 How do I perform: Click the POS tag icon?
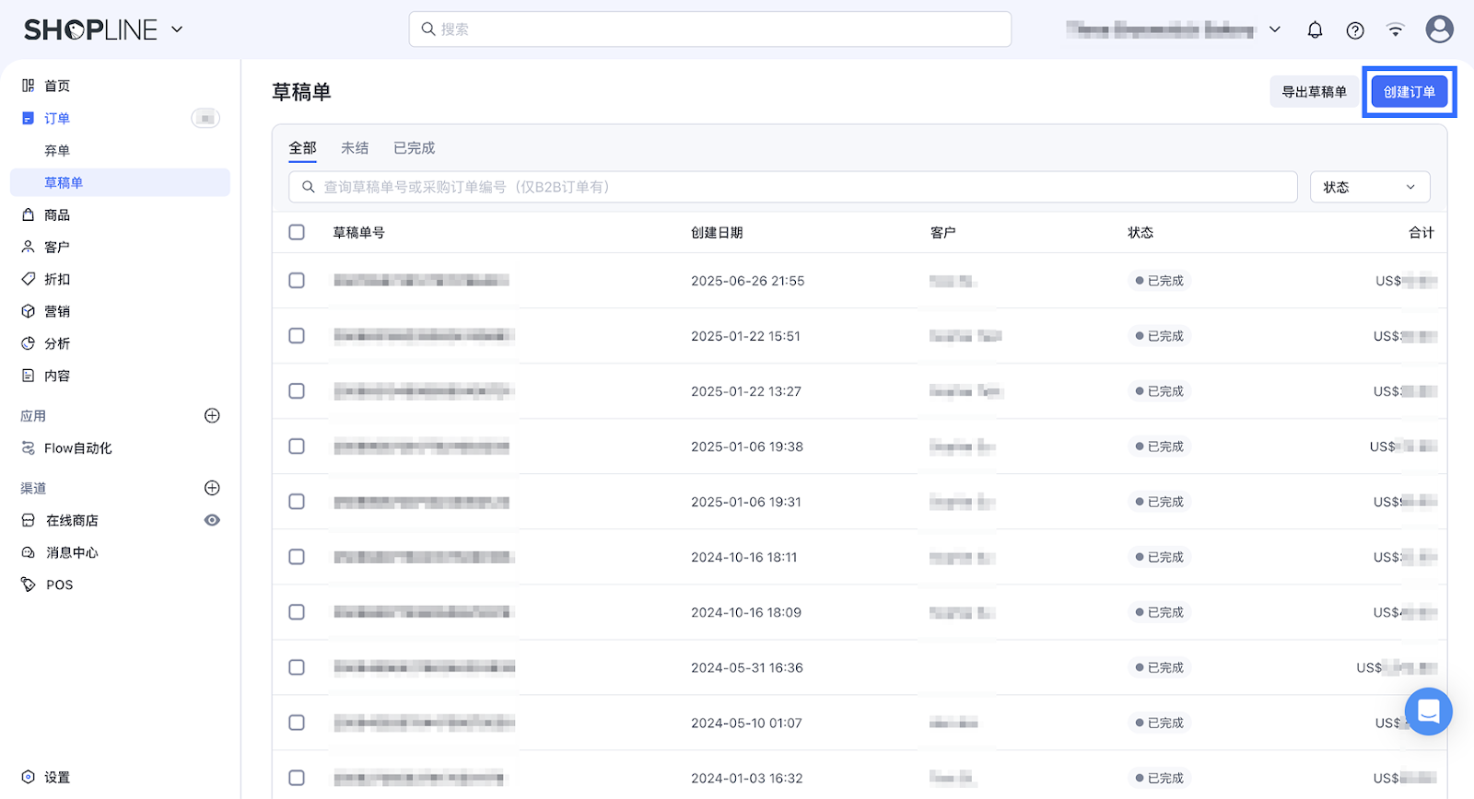[29, 585]
